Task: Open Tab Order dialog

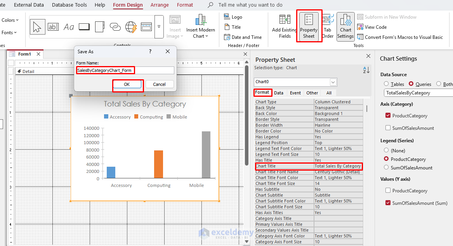Action: click(328, 26)
